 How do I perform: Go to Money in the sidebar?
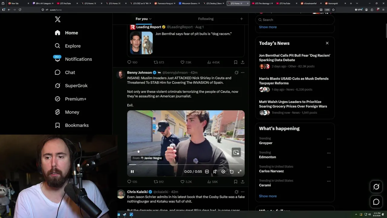pos(67,112)
